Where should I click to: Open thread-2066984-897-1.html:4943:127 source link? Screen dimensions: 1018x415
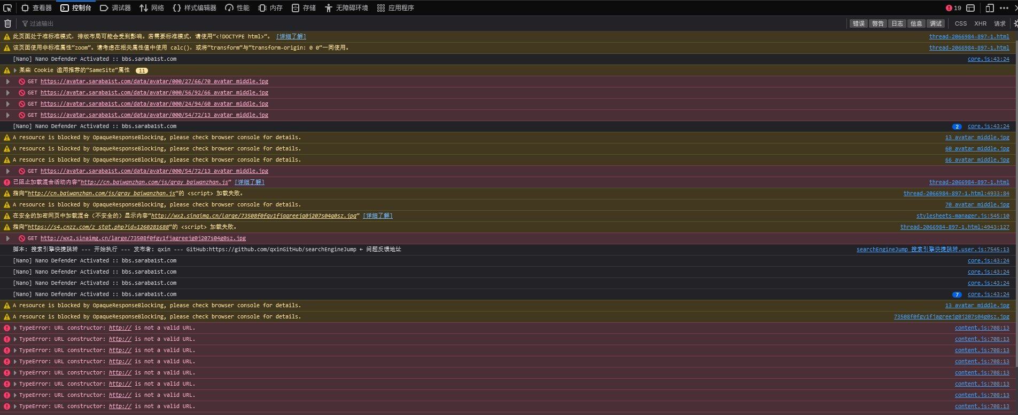(x=955, y=227)
